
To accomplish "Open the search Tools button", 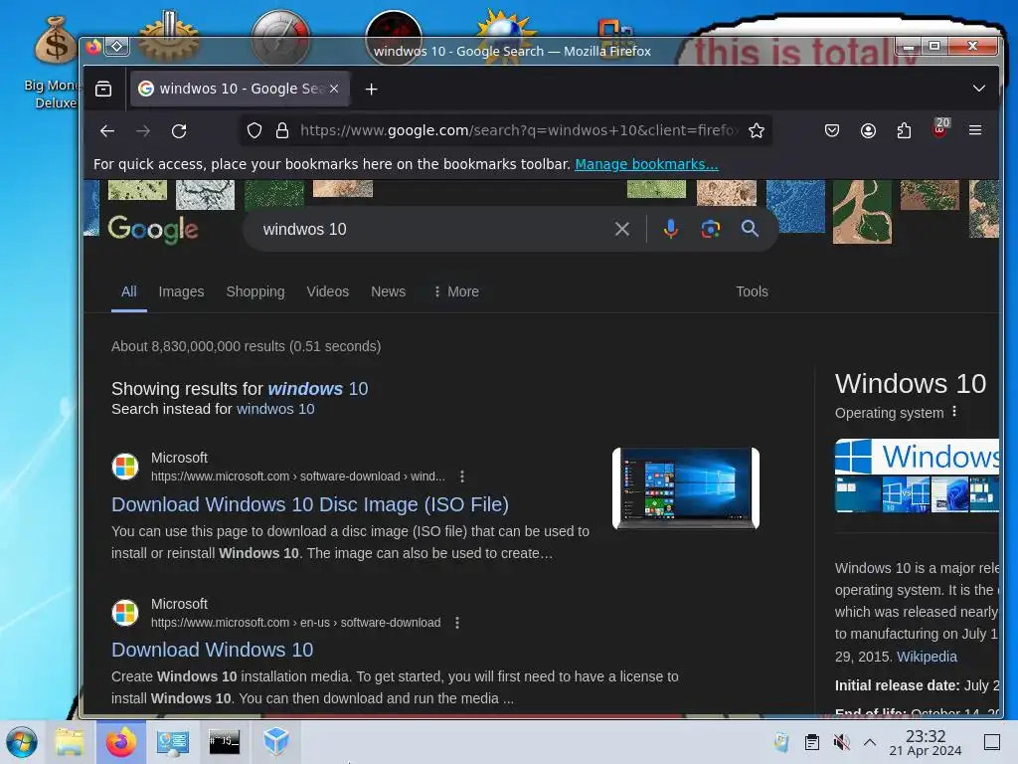I will [752, 291].
